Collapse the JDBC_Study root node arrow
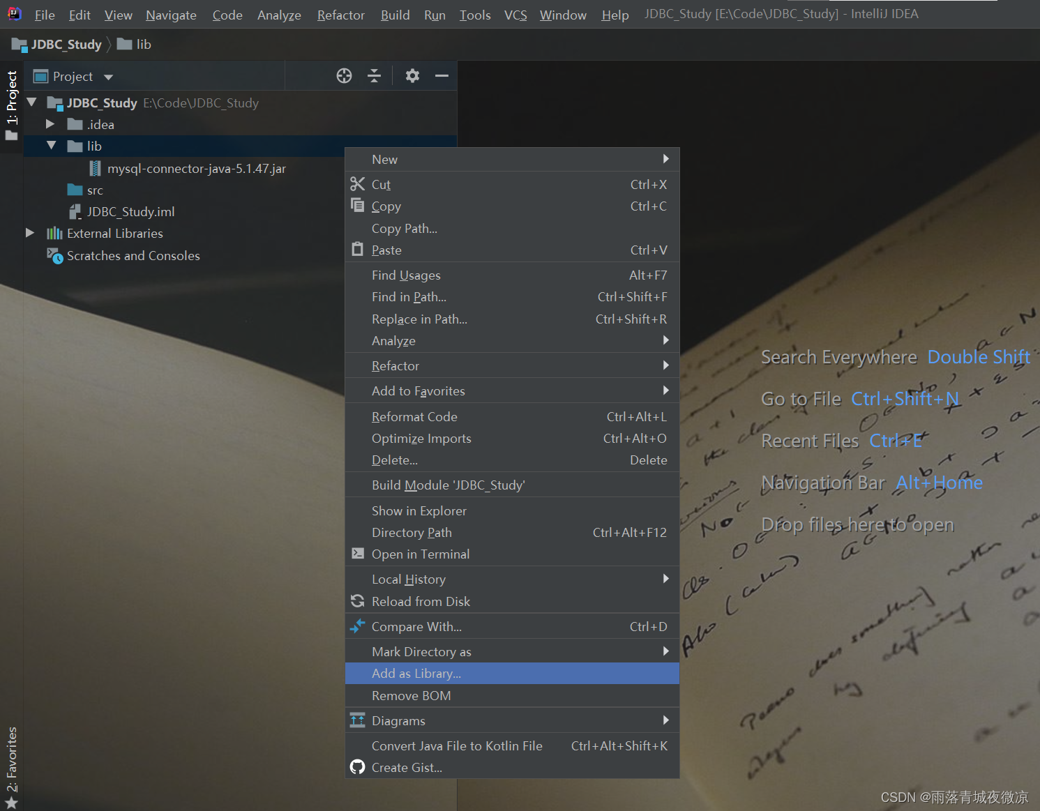Image resolution: width=1040 pixels, height=811 pixels. click(31, 103)
